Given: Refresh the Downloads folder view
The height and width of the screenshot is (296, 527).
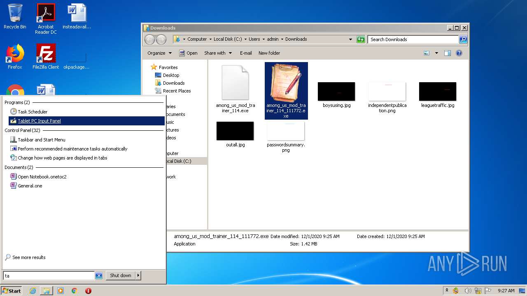Looking at the screenshot, I should click(x=361, y=39).
